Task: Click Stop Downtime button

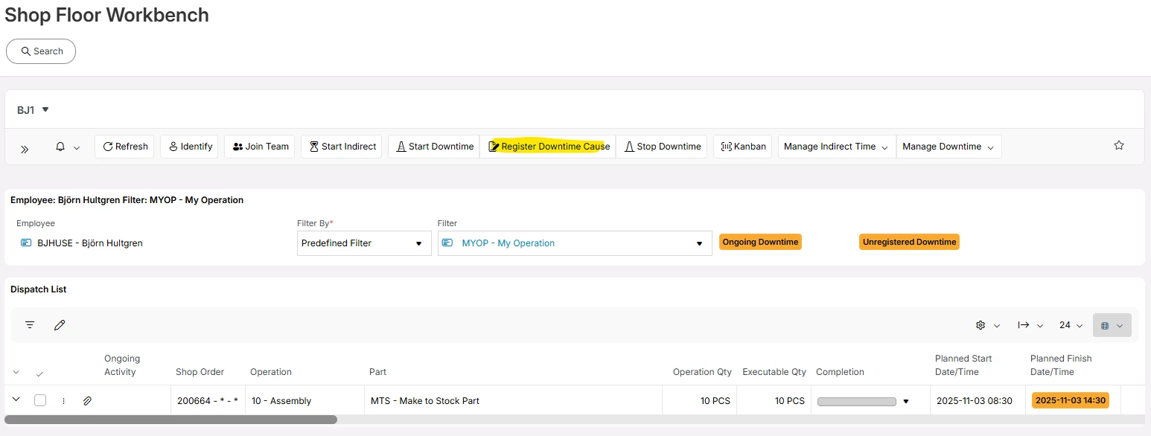Action: click(x=662, y=147)
